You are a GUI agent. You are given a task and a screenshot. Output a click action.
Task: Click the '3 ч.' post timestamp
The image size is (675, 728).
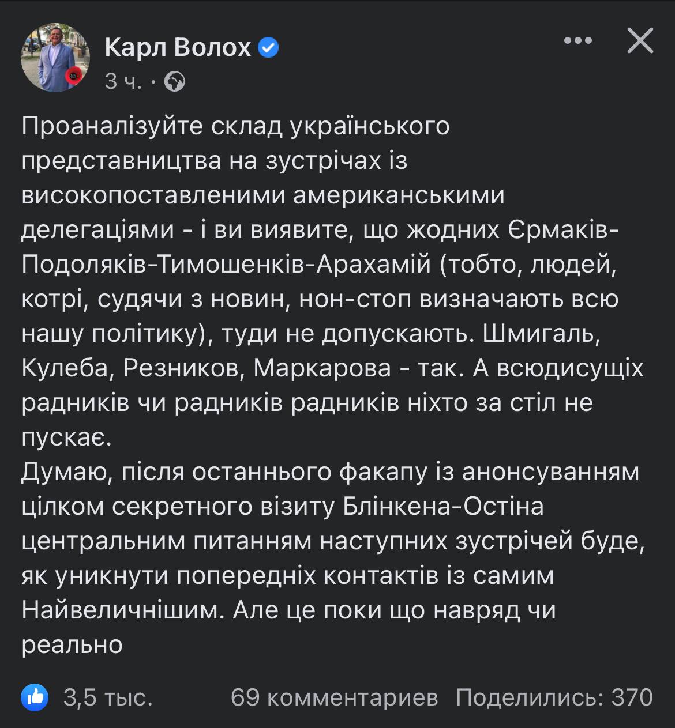123,82
